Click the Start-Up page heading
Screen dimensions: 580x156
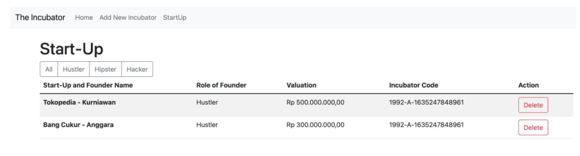72,49
